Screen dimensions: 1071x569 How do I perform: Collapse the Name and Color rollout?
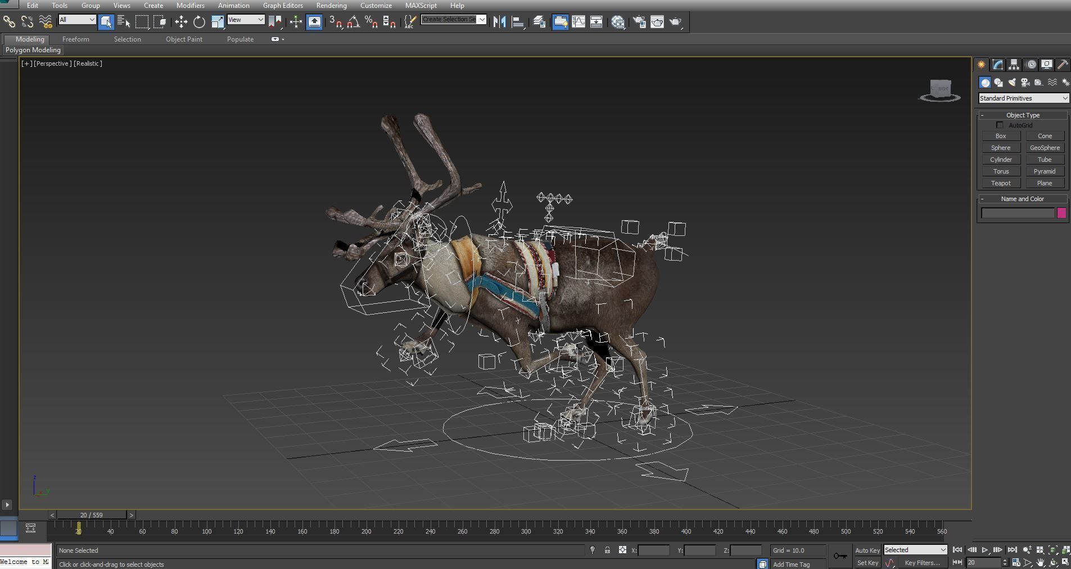tap(1023, 199)
